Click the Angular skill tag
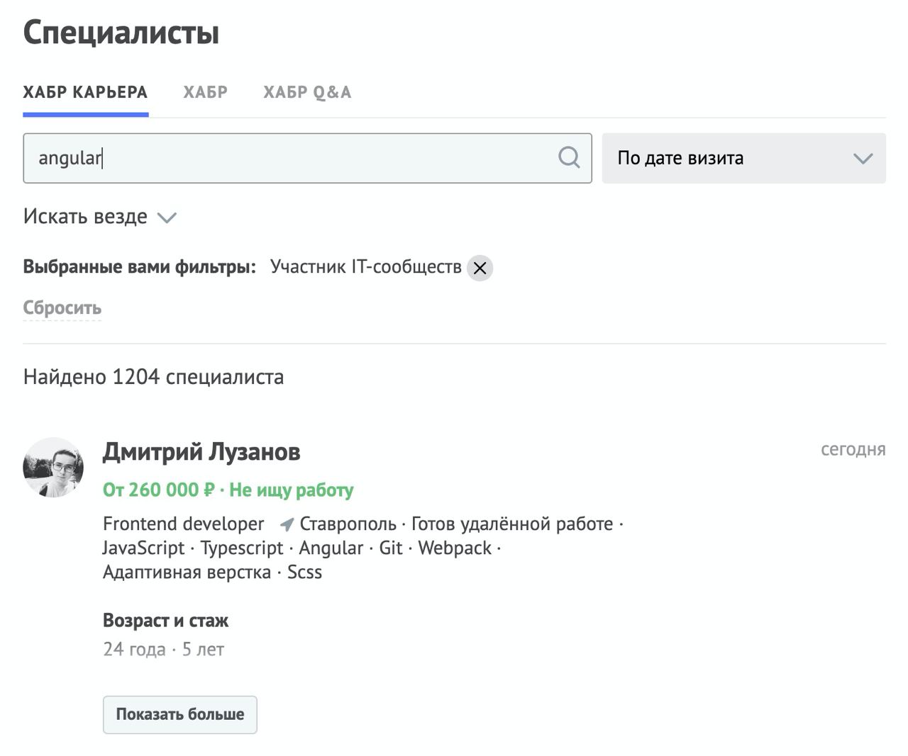Viewport: 908px width, 756px height. pos(331,548)
